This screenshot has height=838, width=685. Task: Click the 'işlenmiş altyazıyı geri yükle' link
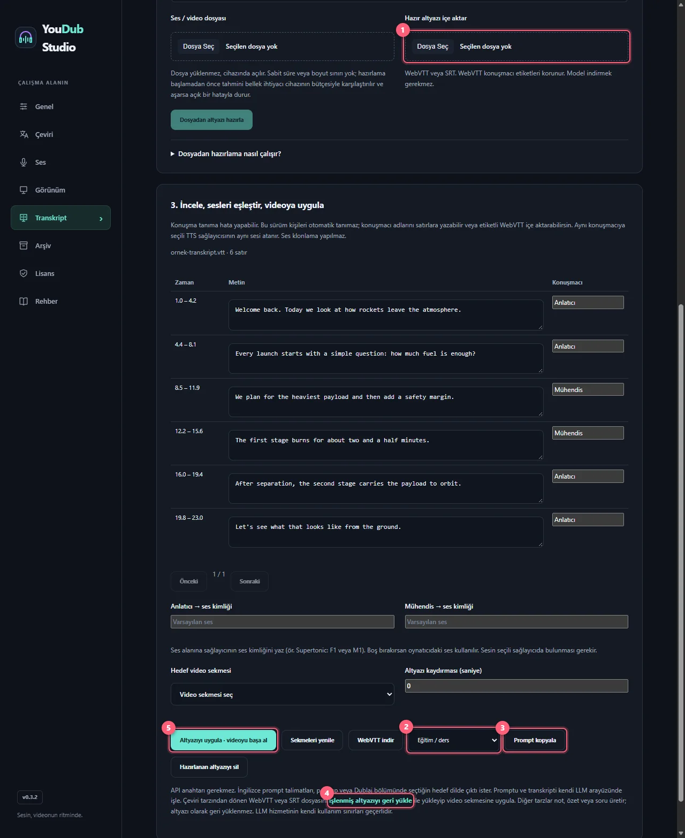370,801
